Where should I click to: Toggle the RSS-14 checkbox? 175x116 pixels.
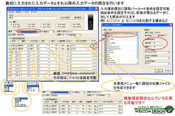tap(106, 58)
